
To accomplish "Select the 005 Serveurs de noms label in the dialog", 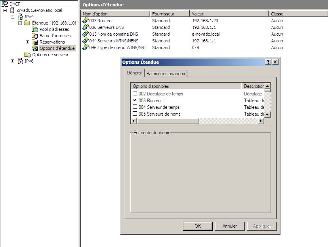I will pyautogui.click(x=159, y=114).
